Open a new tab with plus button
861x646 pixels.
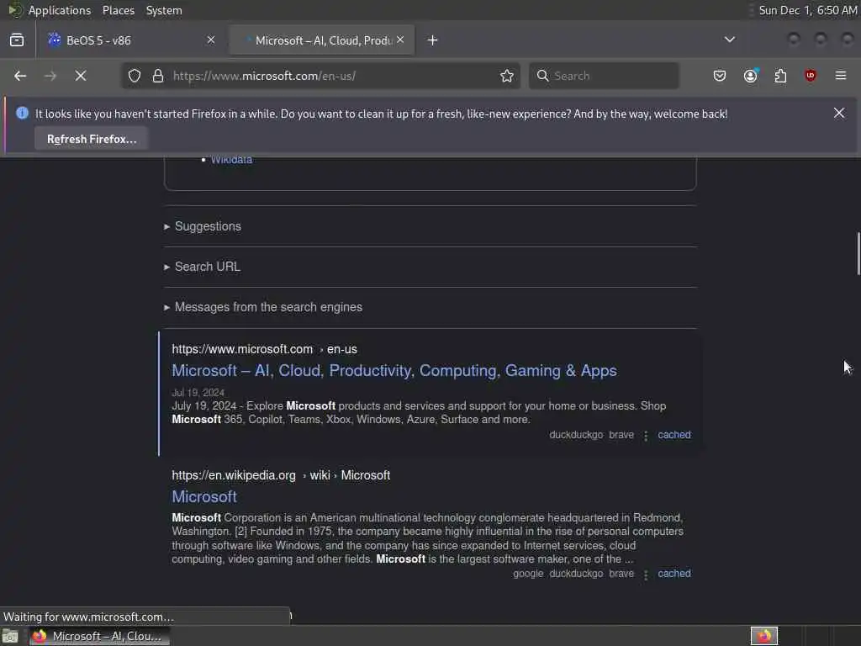433,40
